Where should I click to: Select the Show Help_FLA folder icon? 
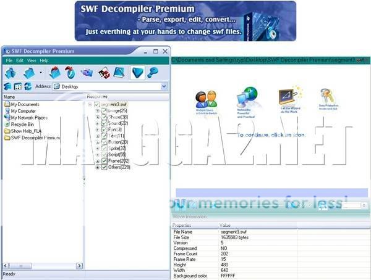tap(7, 131)
